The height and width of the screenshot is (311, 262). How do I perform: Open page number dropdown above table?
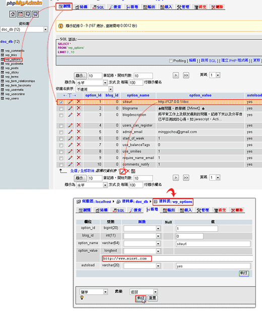[x=215, y=75]
